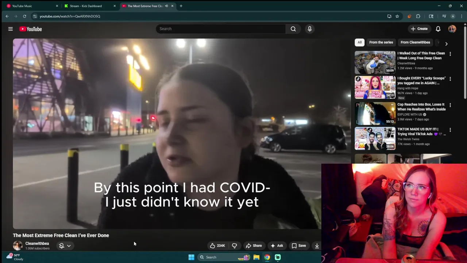The height and width of the screenshot is (263, 467).
Task: Close the Kick Dashboard tab
Action: pyautogui.click(x=115, y=6)
